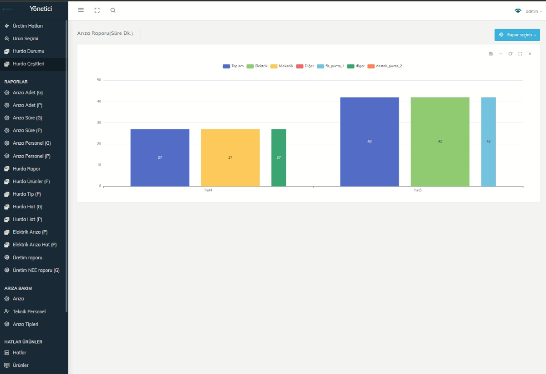
Task: Go to Arıza Süre (G) report
Action: point(27,118)
